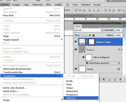Image resolution: width=126 pixels, height=102 pixels.
Task: Click Forma 1 copia vector mask thumbnail
Action: pos(92,42)
